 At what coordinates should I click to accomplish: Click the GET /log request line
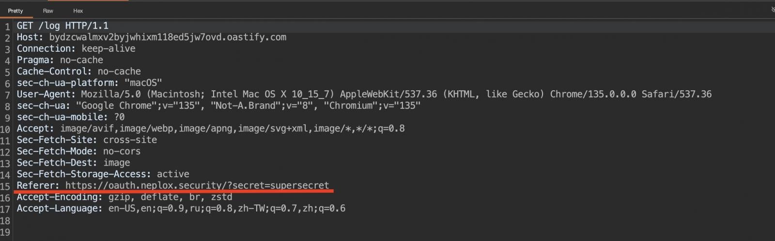[x=62, y=26]
